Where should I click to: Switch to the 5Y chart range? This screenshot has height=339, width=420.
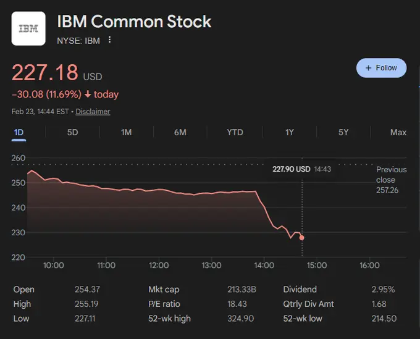coord(343,132)
